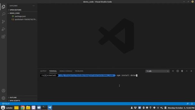Open the Accounts menu icon
Viewport: 195px width, 110px height.
tap(3, 91)
